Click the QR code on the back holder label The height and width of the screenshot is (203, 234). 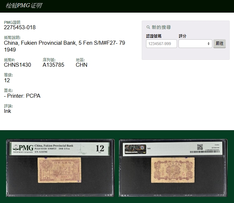pos(200,147)
